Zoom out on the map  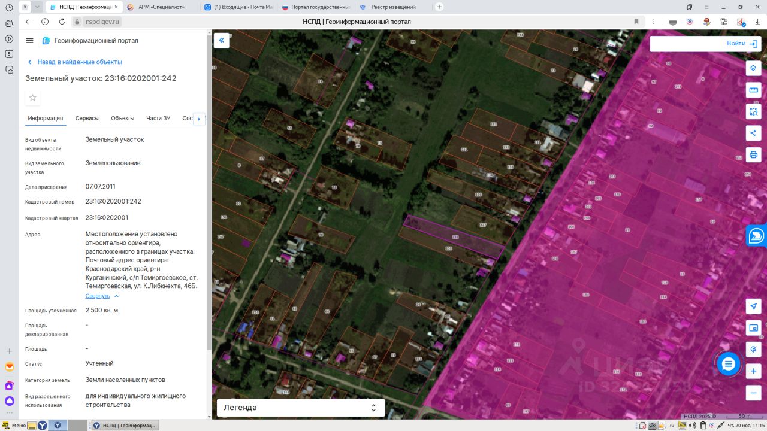pyautogui.click(x=753, y=393)
